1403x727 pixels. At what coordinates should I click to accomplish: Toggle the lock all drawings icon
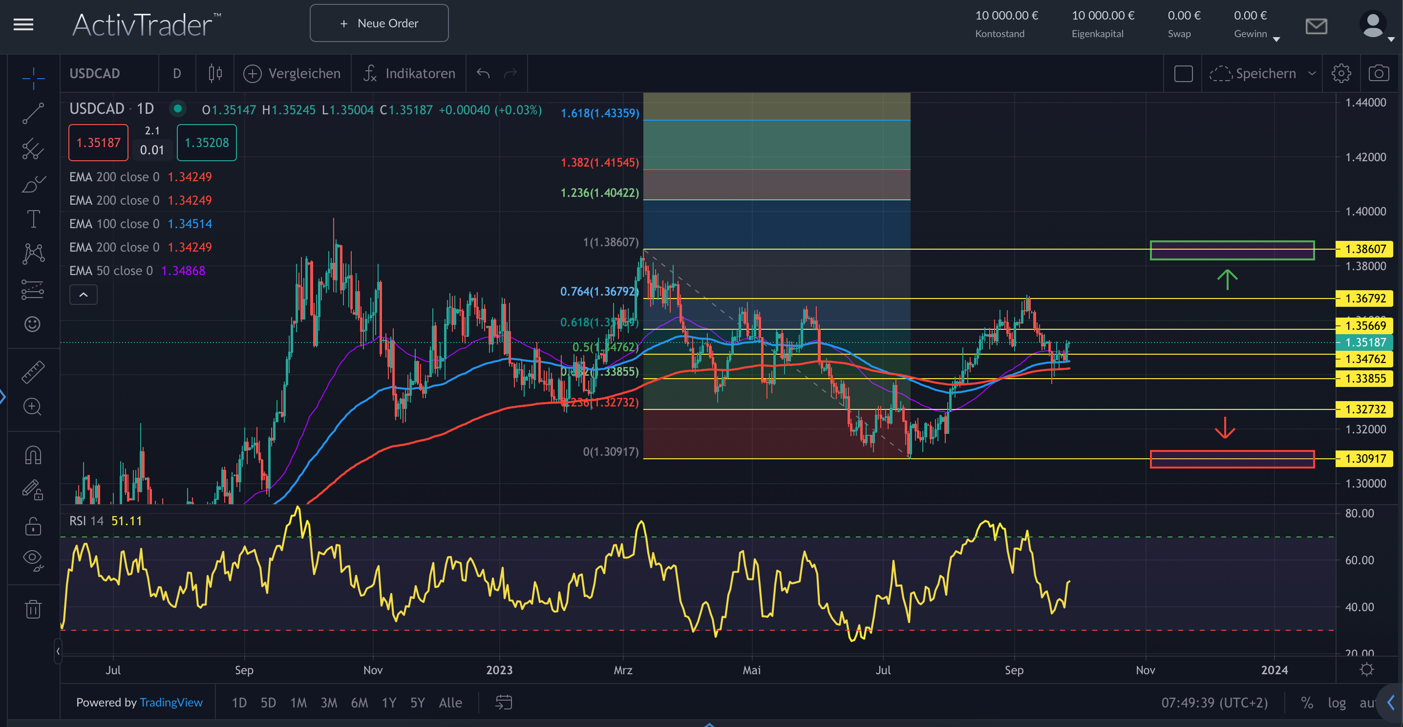(x=33, y=527)
